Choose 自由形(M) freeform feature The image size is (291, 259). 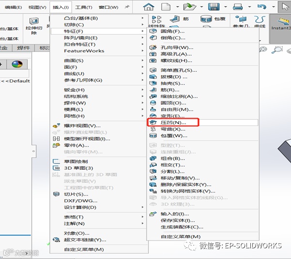(x=203, y=109)
